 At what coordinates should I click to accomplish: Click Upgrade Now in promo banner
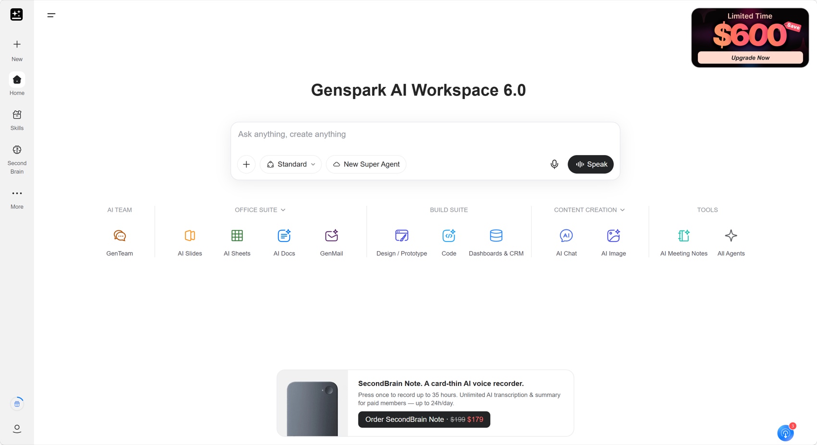pos(750,58)
